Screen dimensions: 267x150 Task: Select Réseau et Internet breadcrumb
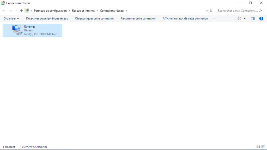[83, 11]
